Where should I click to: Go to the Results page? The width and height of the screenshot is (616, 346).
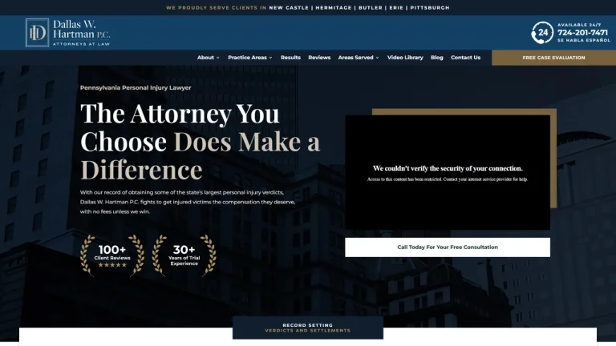coord(290,58)
